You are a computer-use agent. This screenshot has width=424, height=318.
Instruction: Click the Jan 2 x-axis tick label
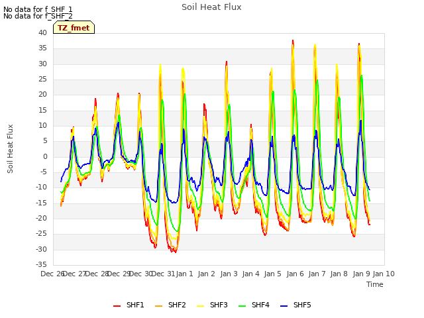pyautogui.click(x=206, y=274)
